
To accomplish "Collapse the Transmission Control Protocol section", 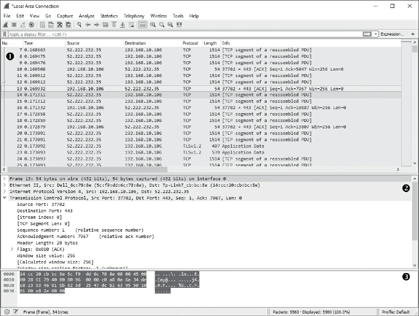I will (x=5, y=198).
